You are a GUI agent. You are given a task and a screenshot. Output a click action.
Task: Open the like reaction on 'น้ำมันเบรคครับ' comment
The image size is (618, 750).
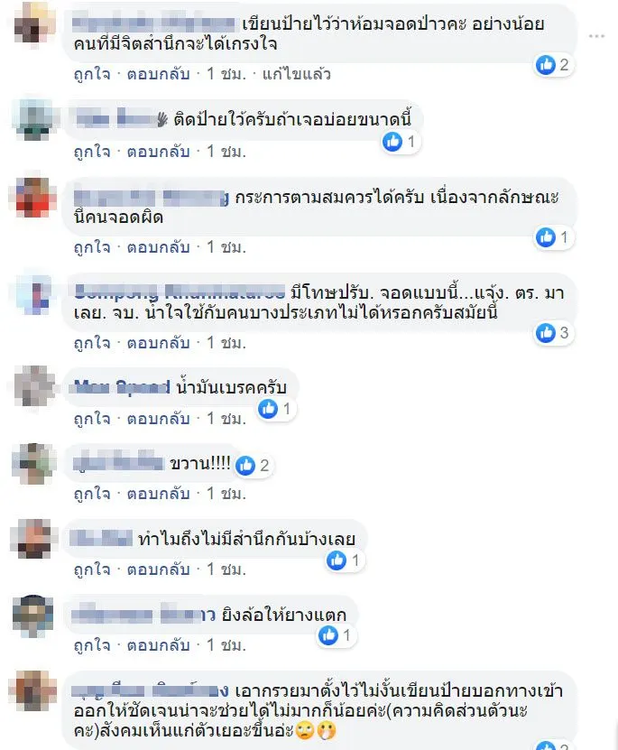tap(276, 409)
